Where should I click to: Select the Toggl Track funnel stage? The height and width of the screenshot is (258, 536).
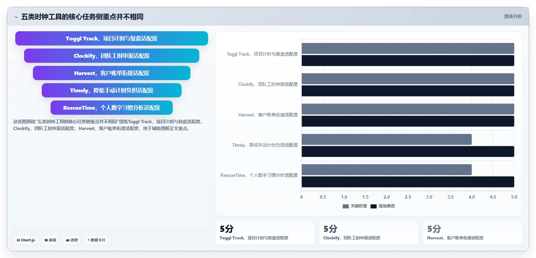click(112, 38)
